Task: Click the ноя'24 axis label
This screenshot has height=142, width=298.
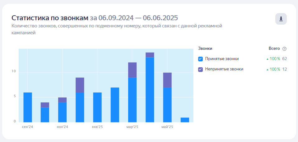Action: (x=62, y=127)
